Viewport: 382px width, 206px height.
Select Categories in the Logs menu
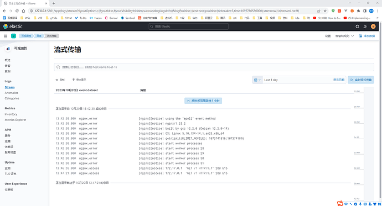point(12,98)
